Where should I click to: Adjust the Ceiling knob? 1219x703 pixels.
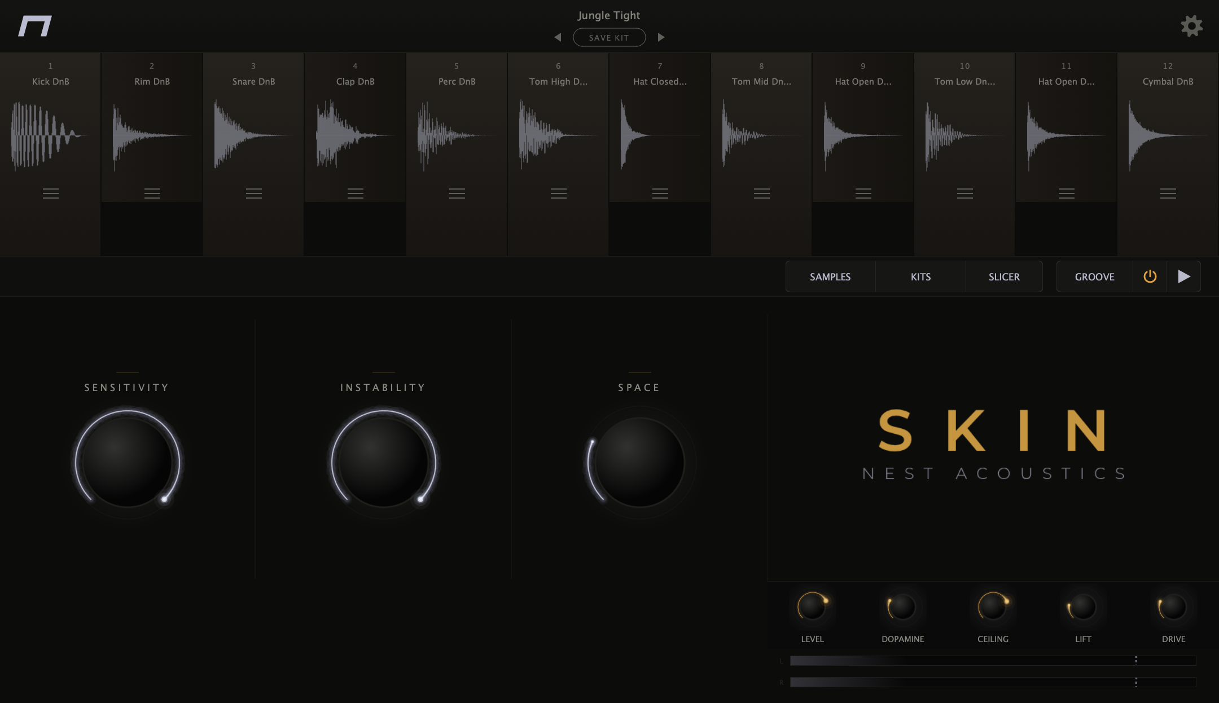(993, 607)
